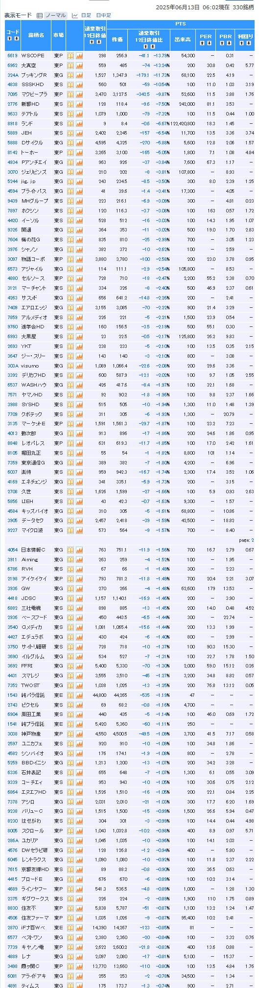Select the 市場 column header
Screen dimensions: 259x988
coord(58,35)
